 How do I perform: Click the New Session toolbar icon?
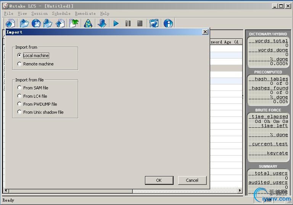coord(11,24)
